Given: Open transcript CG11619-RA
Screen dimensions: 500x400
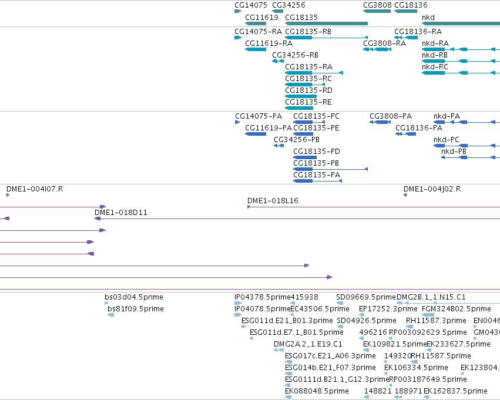Looking at the screenshot, I should (269, 43).
